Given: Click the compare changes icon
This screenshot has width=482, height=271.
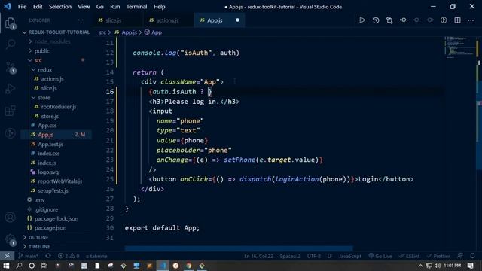Looking at the screenshot, I should coord(389,20).
